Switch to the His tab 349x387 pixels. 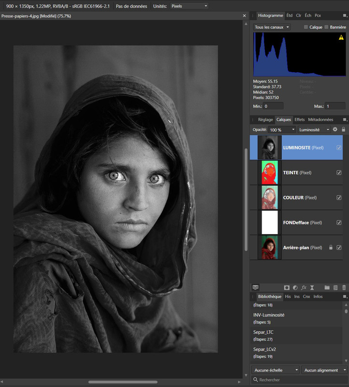pyautogui.click(x=288, y=297)
